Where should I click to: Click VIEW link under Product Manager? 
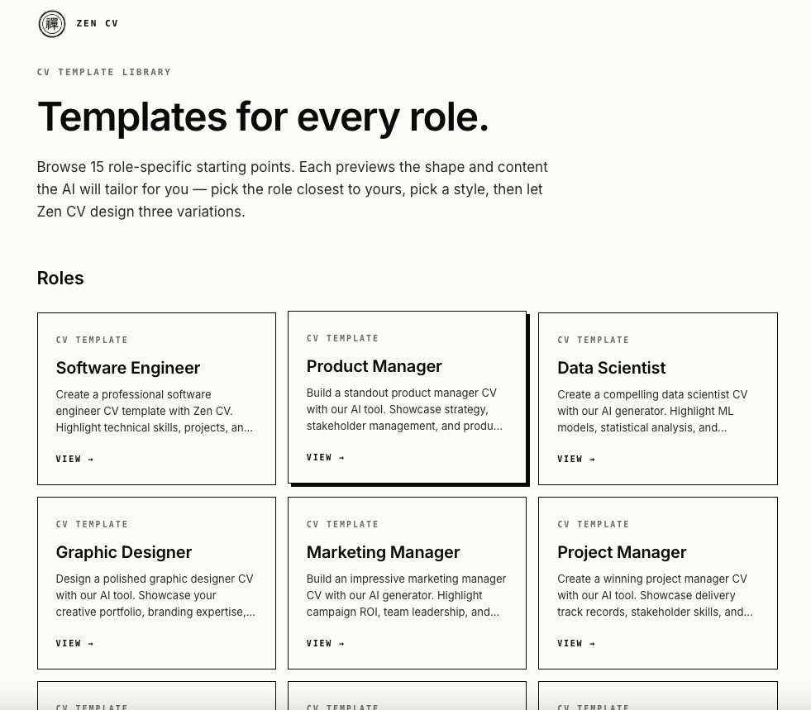click(326, 458)
